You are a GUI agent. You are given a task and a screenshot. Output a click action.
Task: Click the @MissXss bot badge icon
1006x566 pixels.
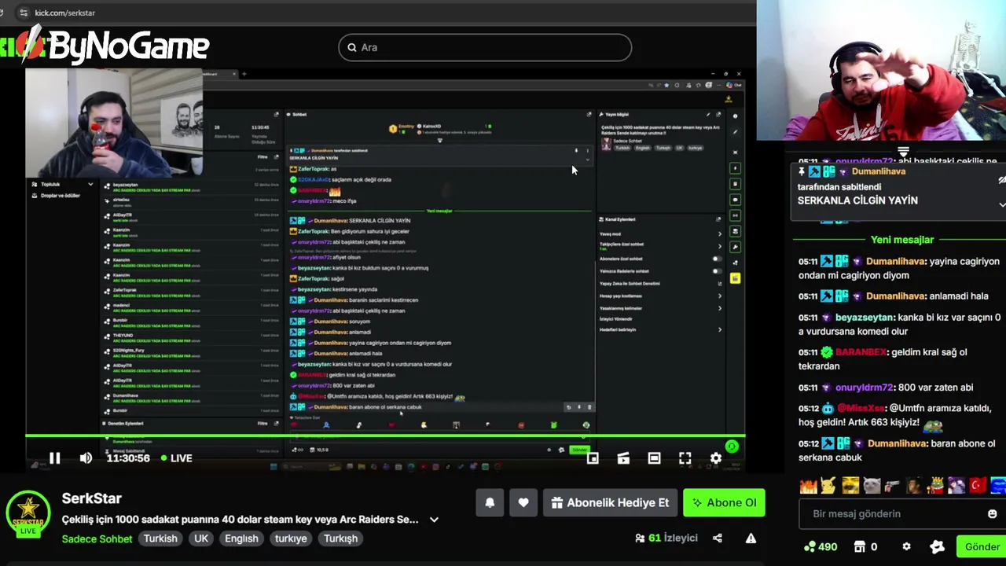point(827,409)
